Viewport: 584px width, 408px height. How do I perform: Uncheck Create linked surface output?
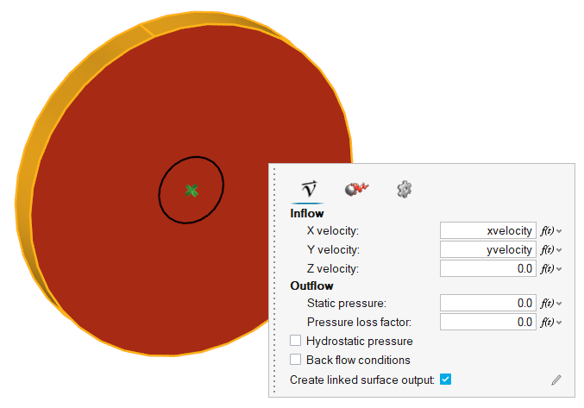[x=446, y=380]
